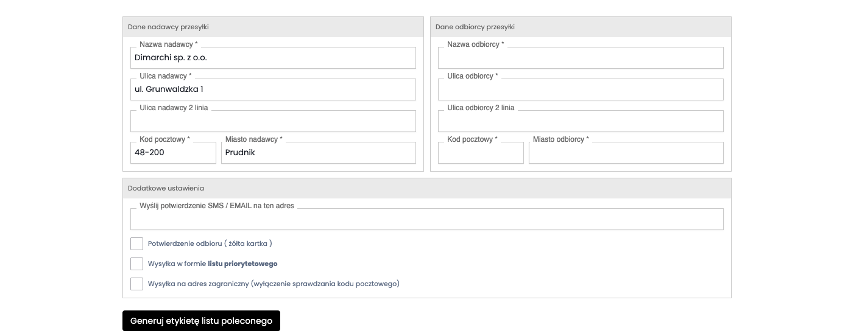The width and height of the screenshot is (848, 336).
Task: Click the Wysyłka na adres zagraniczny label
Action: [x=274, y=284]
